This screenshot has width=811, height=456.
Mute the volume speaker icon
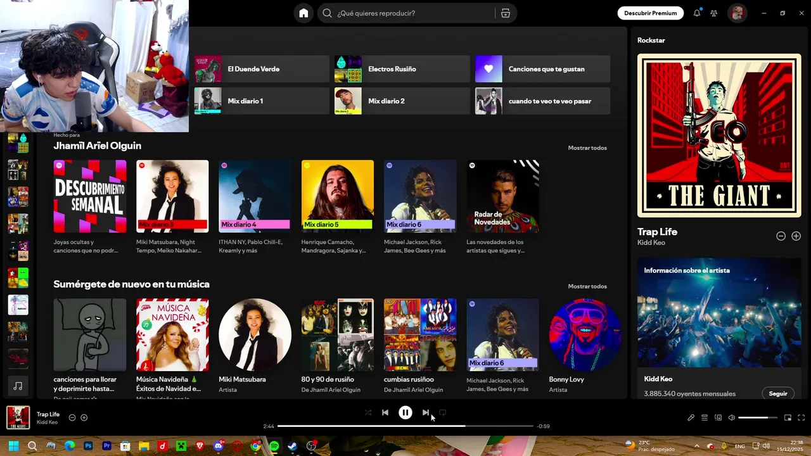point(732,417)
